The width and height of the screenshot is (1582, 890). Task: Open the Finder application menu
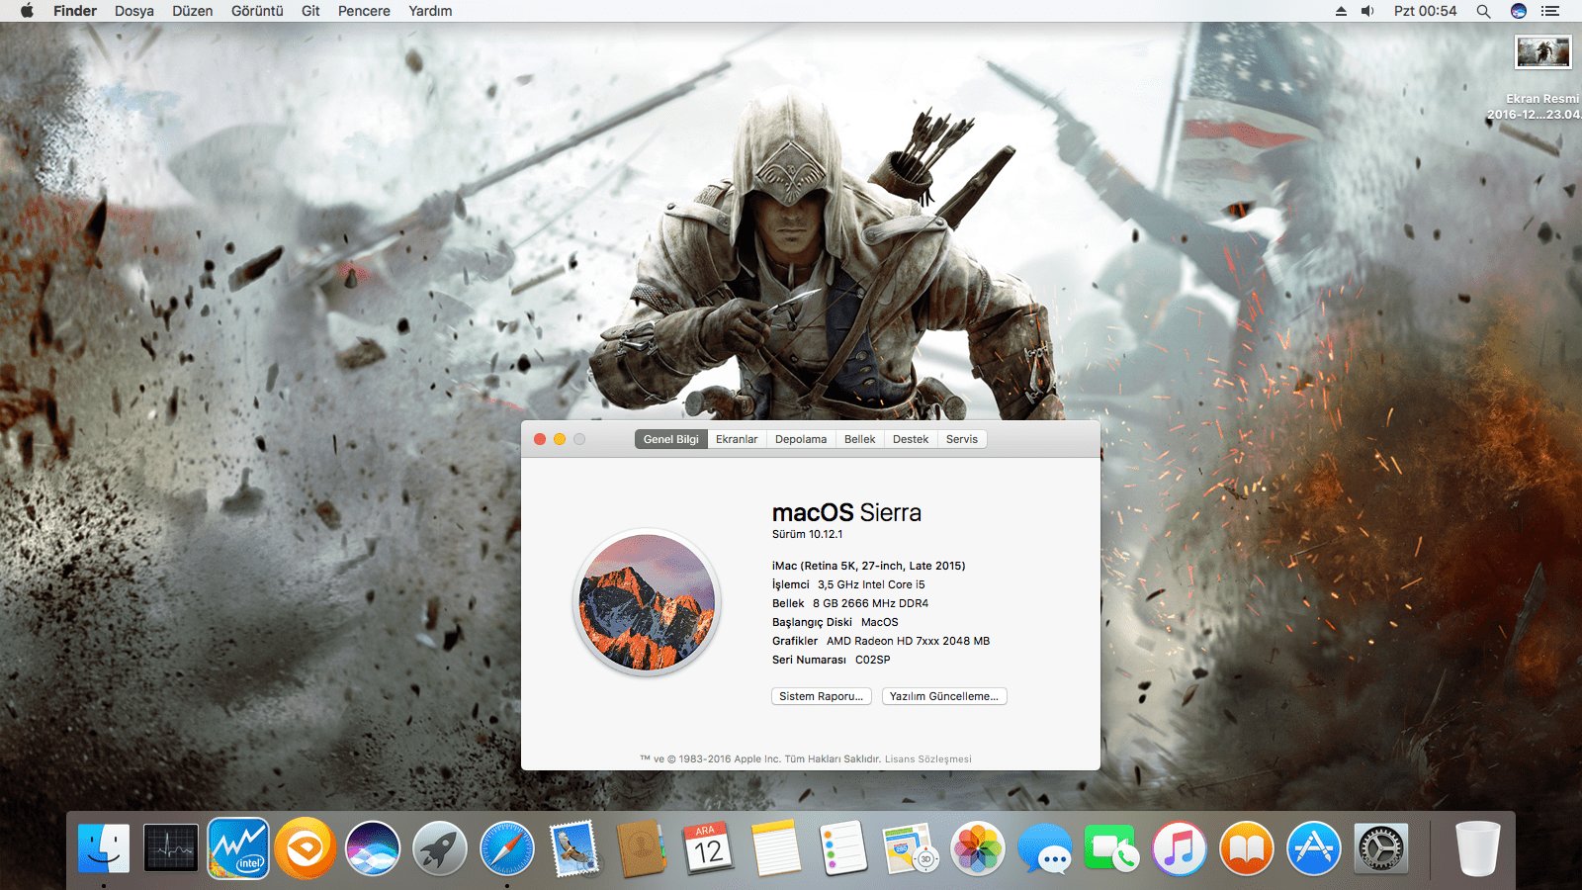click(x=75, y=11)
